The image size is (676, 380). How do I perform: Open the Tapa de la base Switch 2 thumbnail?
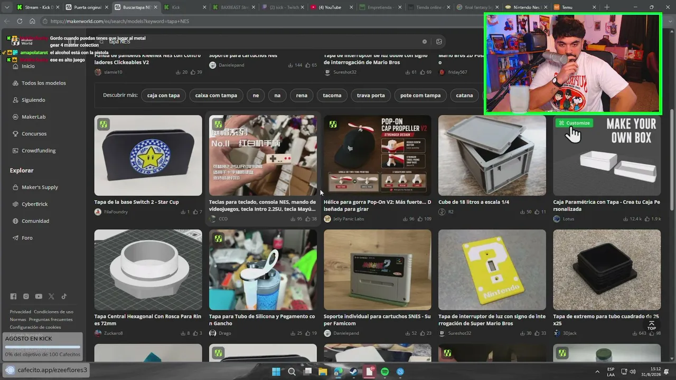tap(148, 156)
